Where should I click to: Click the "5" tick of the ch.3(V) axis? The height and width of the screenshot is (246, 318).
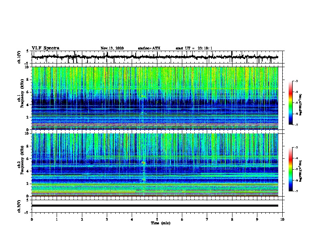28,200
